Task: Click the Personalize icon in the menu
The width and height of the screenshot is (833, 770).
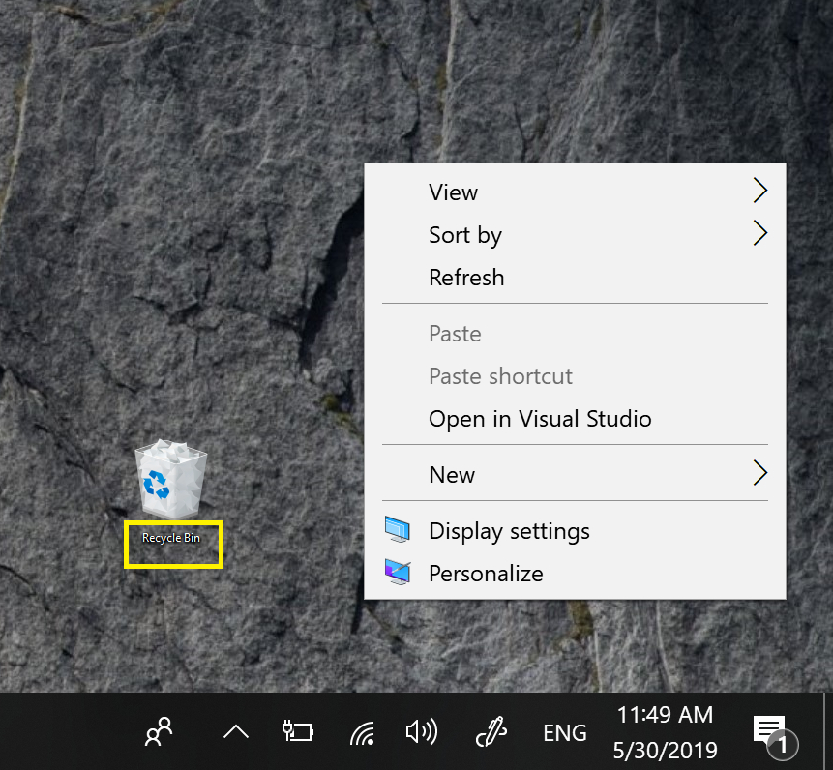Action: 398,572
